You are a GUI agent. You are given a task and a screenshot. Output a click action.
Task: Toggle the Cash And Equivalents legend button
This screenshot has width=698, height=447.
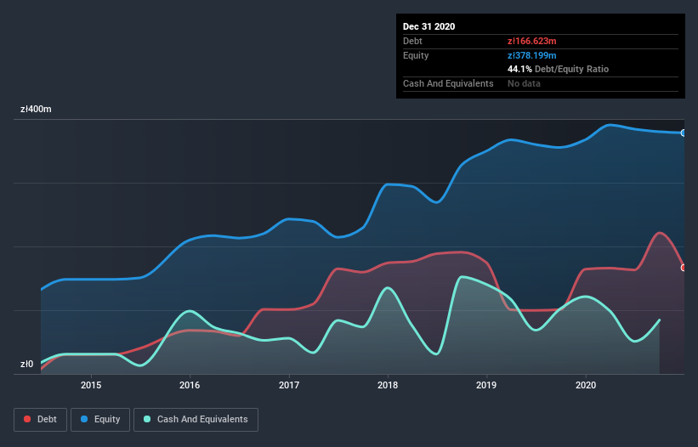click(196, 420)
